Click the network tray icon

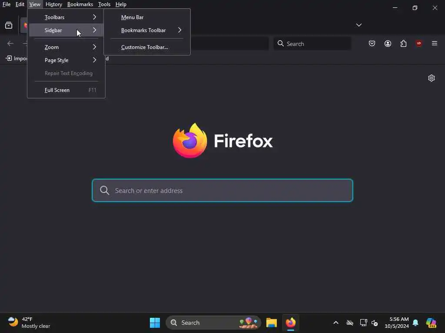point(363,323)
